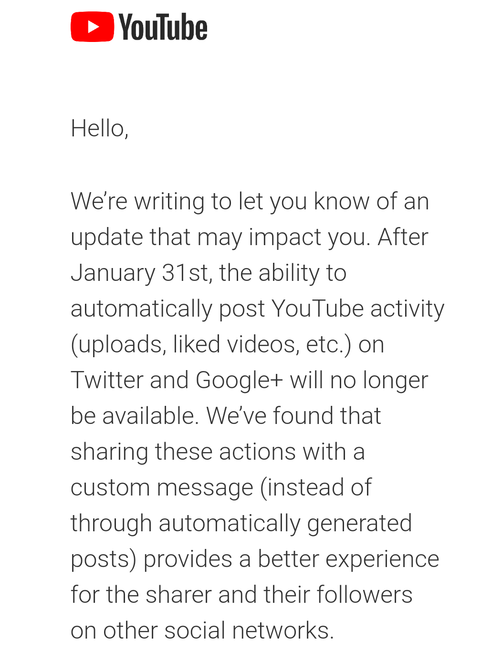Click the "Hello," greeting line
This screenshot has height=661, width=502.
coord(99,128)
